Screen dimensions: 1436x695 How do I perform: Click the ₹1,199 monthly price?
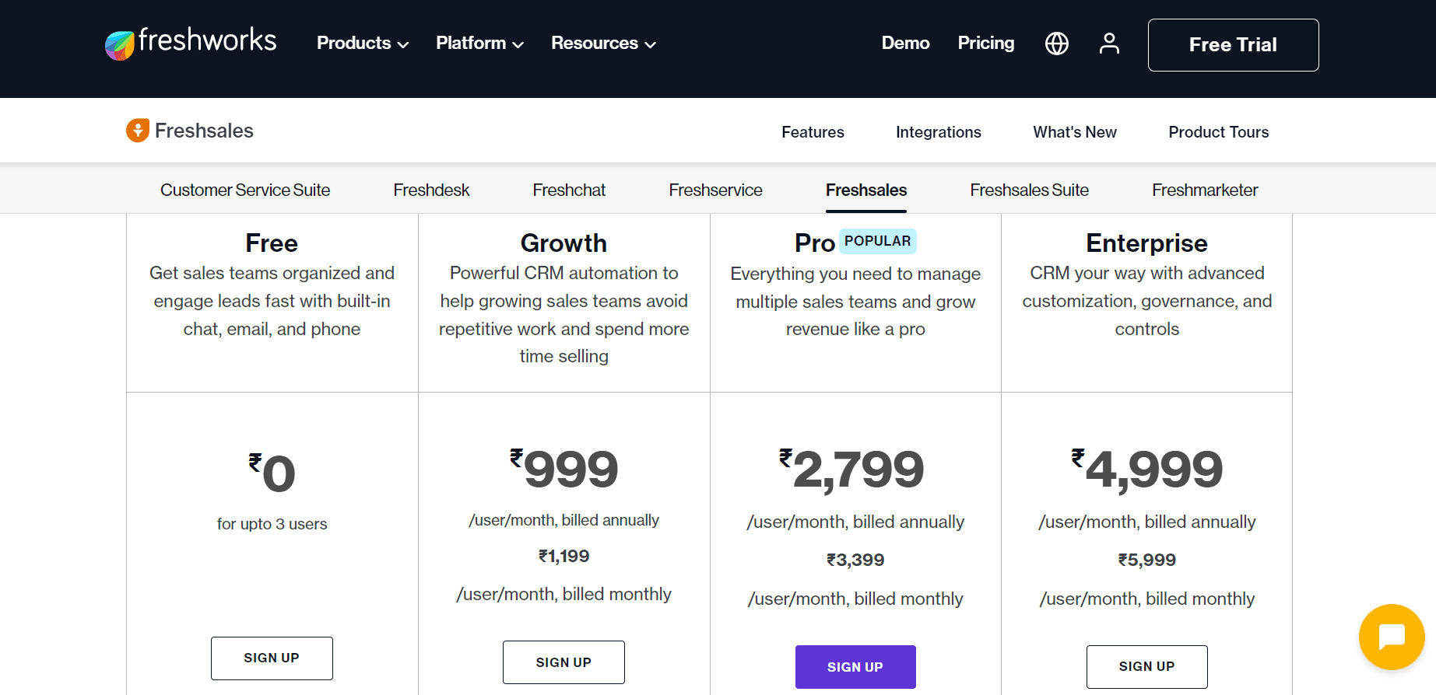click(564, 557)
